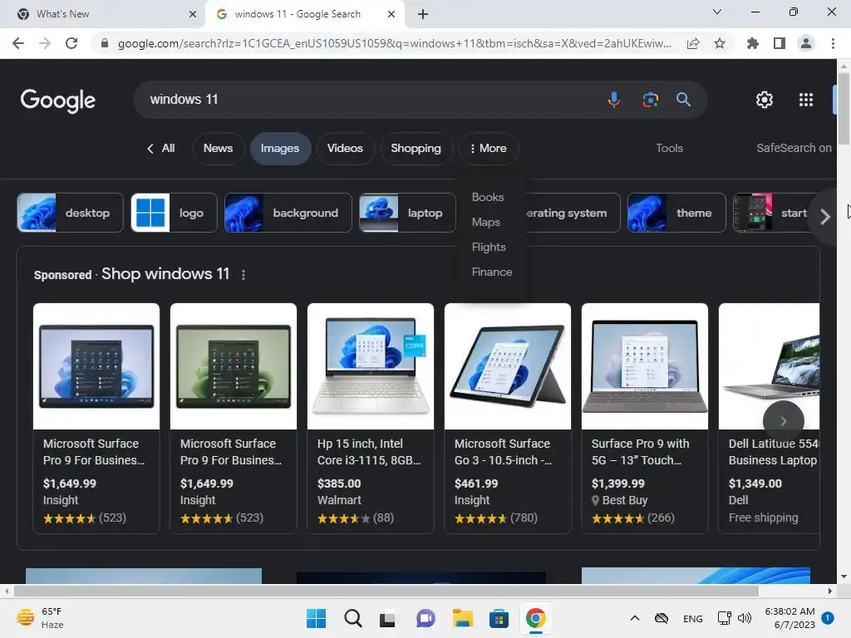This screenshot has height=638, width=851.
Task: Open a new browser tab
Action: click(423, 14)
